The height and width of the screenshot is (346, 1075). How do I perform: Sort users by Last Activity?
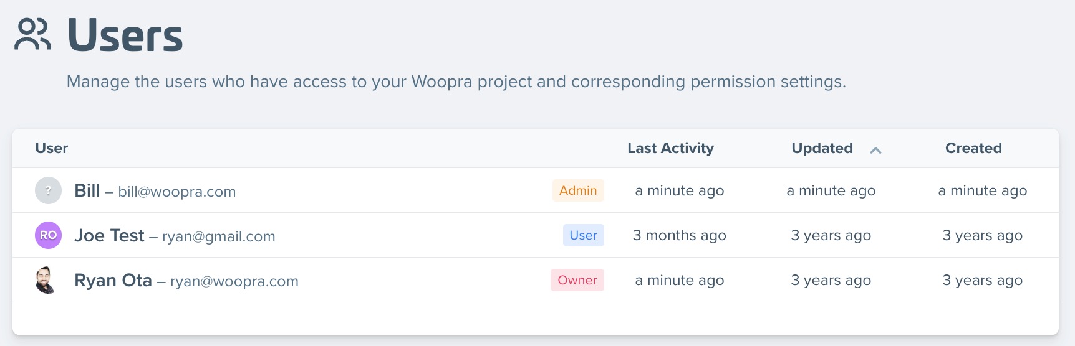[670, 148]
